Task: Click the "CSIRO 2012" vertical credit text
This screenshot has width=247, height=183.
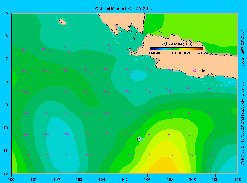Action: tap(243, 155)
